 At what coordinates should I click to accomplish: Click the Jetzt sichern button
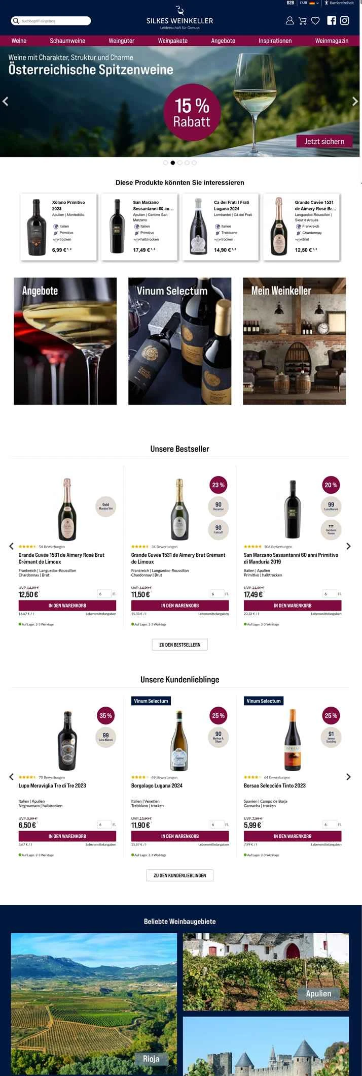click(x=324, y=141)
